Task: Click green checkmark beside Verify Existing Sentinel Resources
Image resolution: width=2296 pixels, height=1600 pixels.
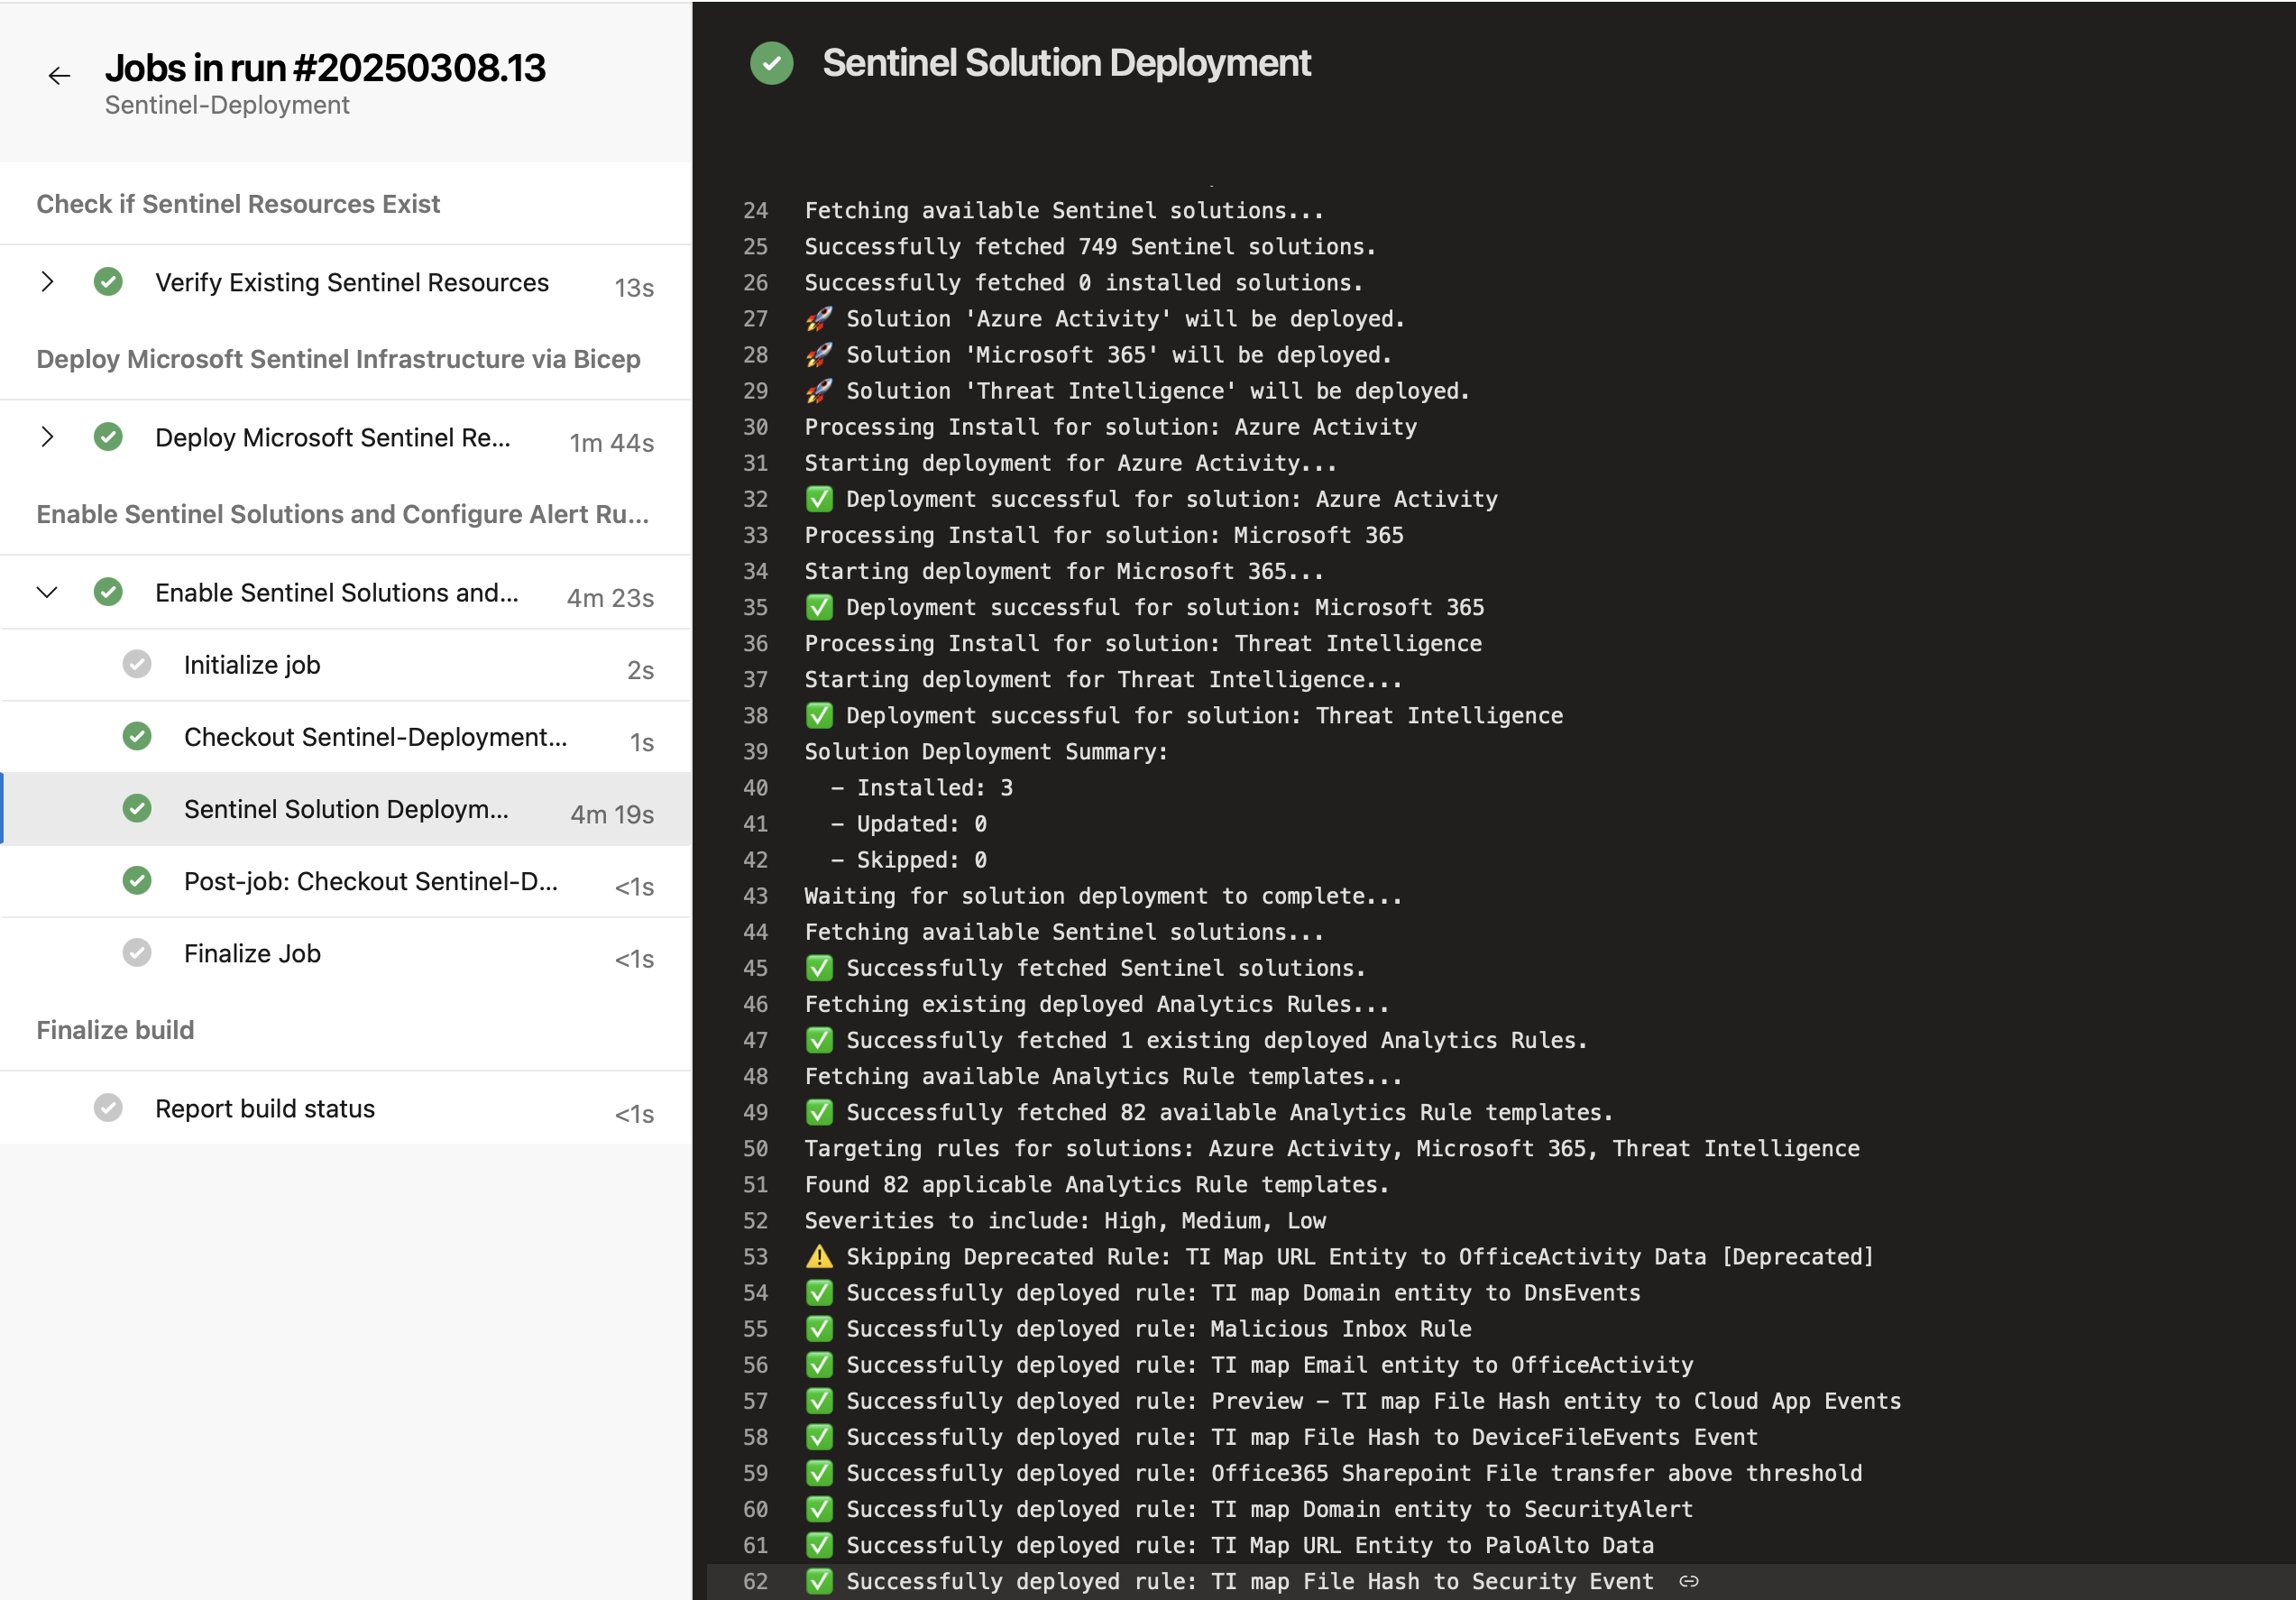Action: point(108,282)
